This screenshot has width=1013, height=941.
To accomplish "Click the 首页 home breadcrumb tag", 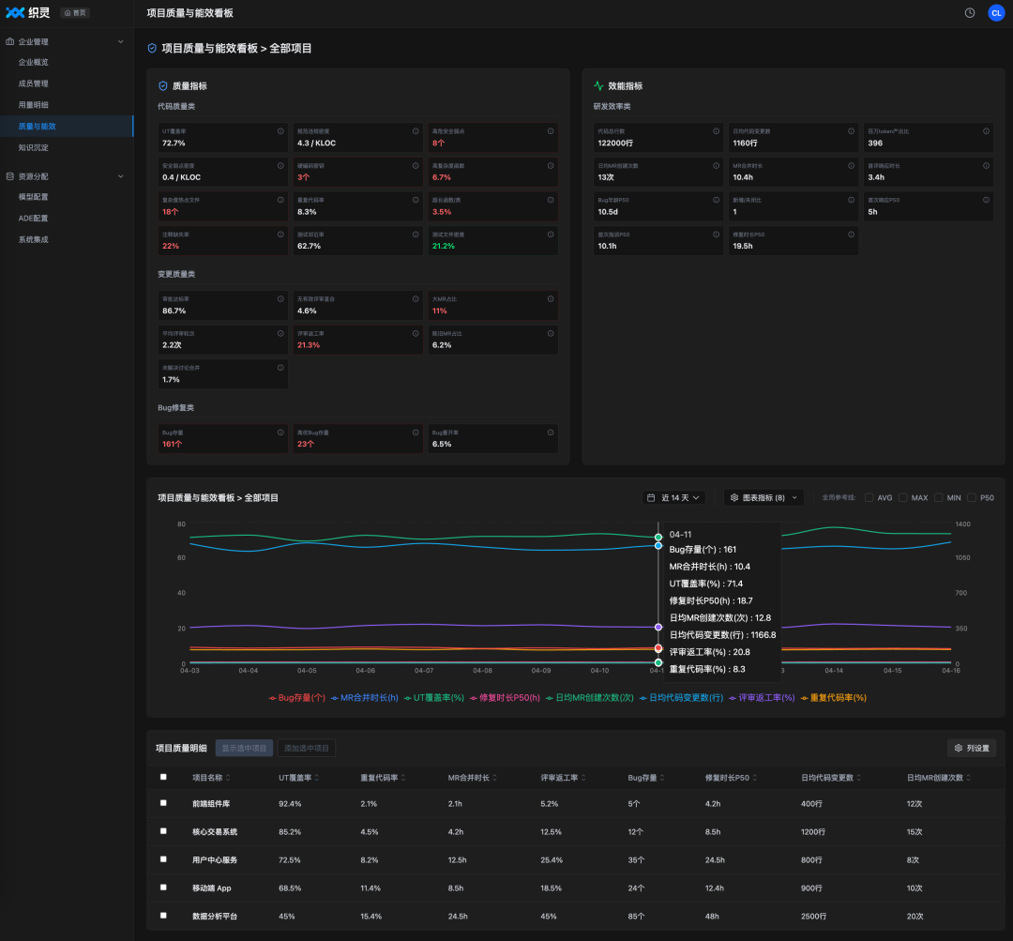I will [75, 13].
